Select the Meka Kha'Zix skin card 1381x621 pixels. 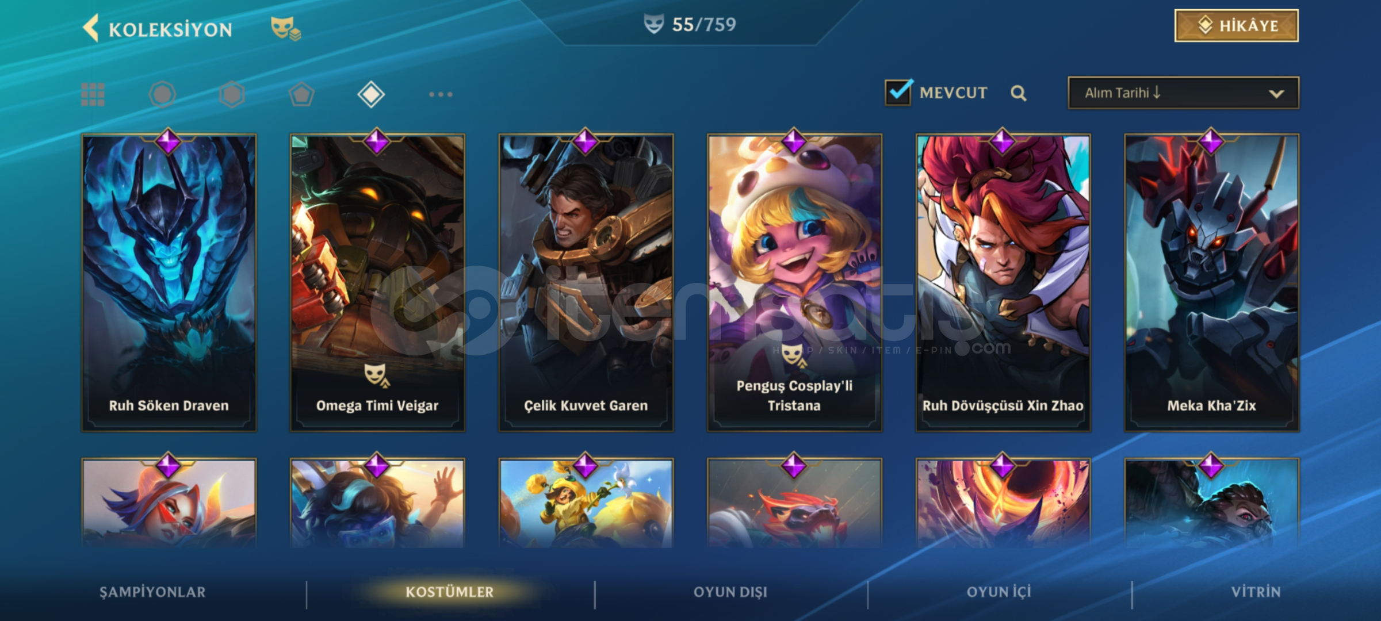1212,282
